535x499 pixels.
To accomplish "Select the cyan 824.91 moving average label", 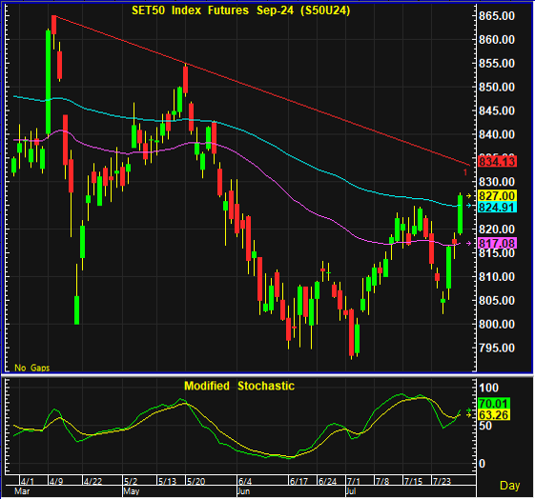I will coord(498,207).
